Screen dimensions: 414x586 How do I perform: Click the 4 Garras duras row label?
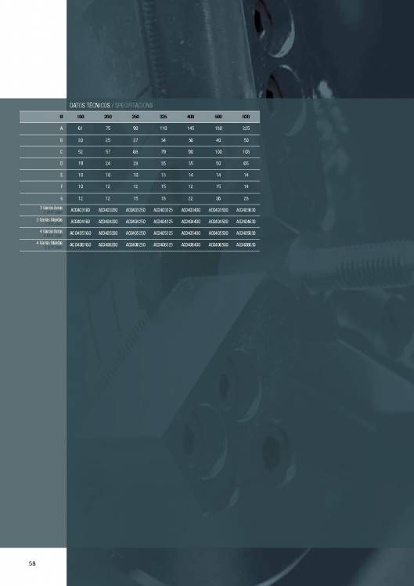pos(51,231)
